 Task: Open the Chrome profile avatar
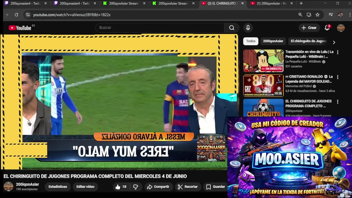(x=340, y=15)
